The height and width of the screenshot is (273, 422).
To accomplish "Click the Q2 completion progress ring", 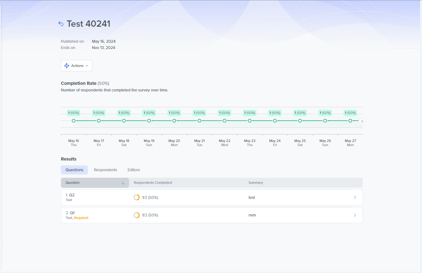I will 136,198.
